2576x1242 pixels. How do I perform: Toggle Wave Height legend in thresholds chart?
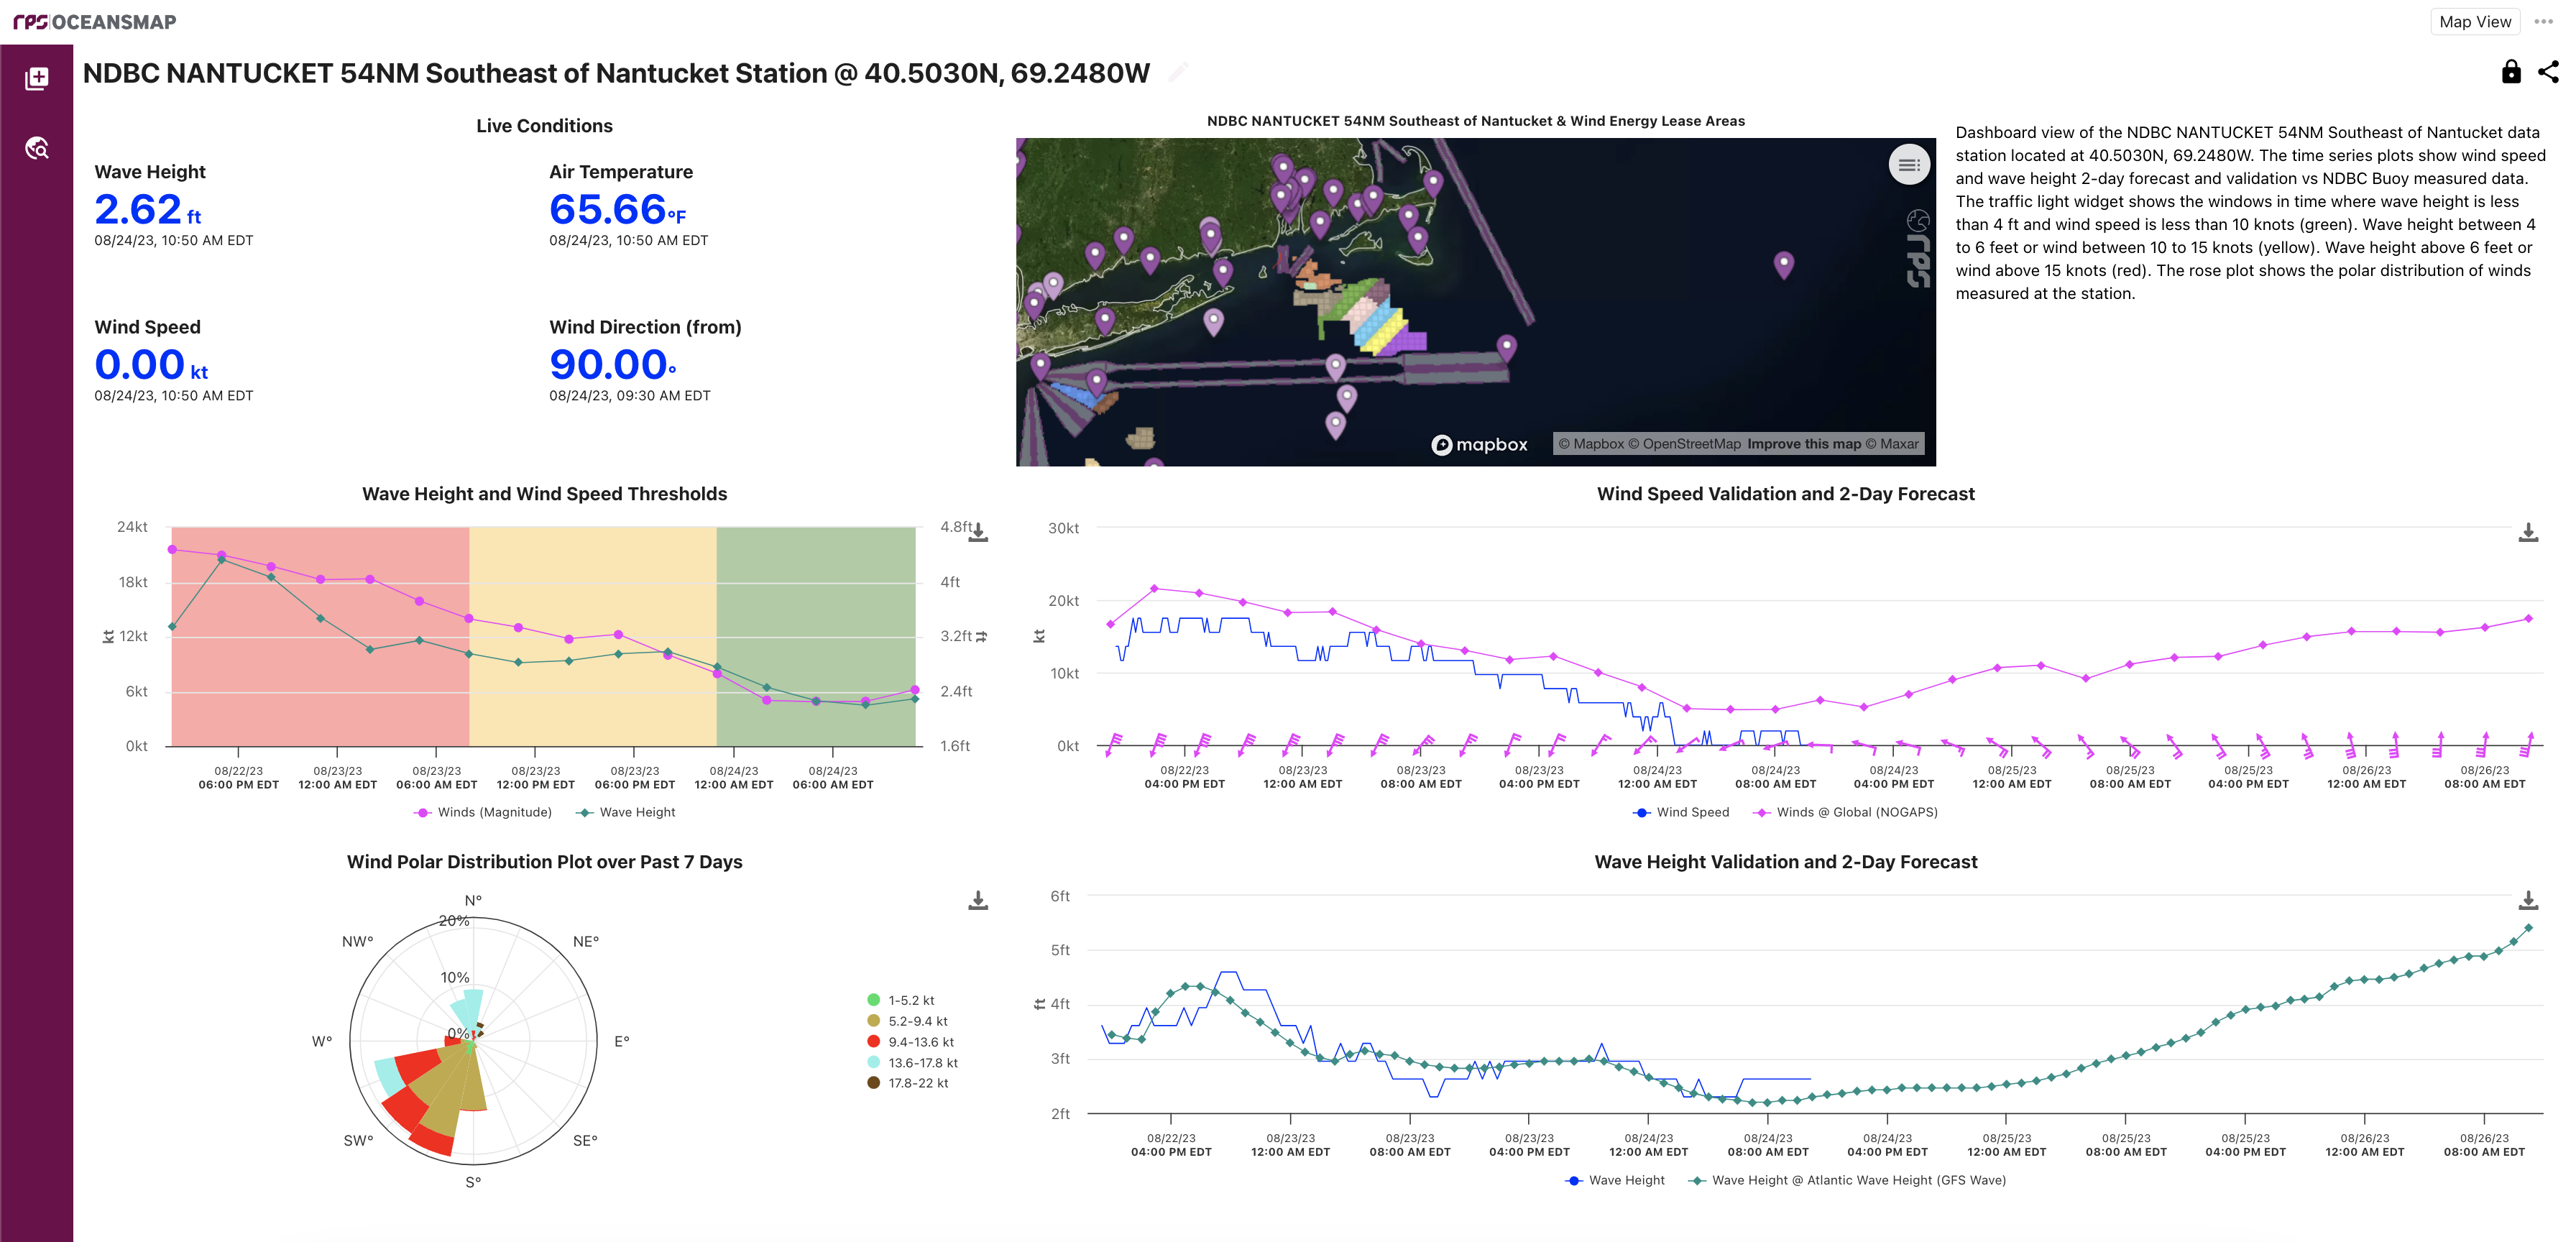(625, 812)
